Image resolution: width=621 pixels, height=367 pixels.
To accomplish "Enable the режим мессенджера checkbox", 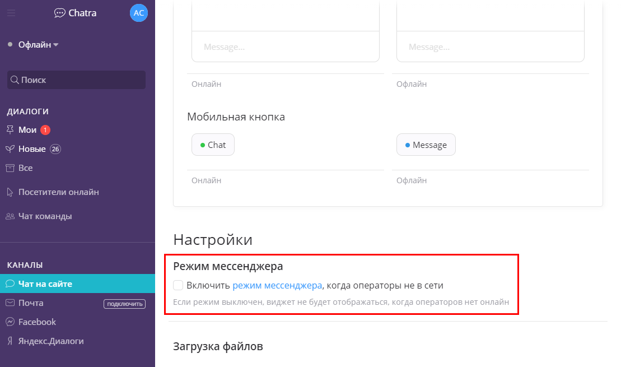I will pyautogui.click(x=178, y=285).
